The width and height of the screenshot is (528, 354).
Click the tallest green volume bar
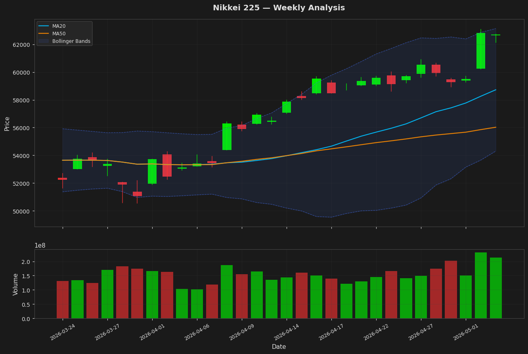click(x=481, y=285)
